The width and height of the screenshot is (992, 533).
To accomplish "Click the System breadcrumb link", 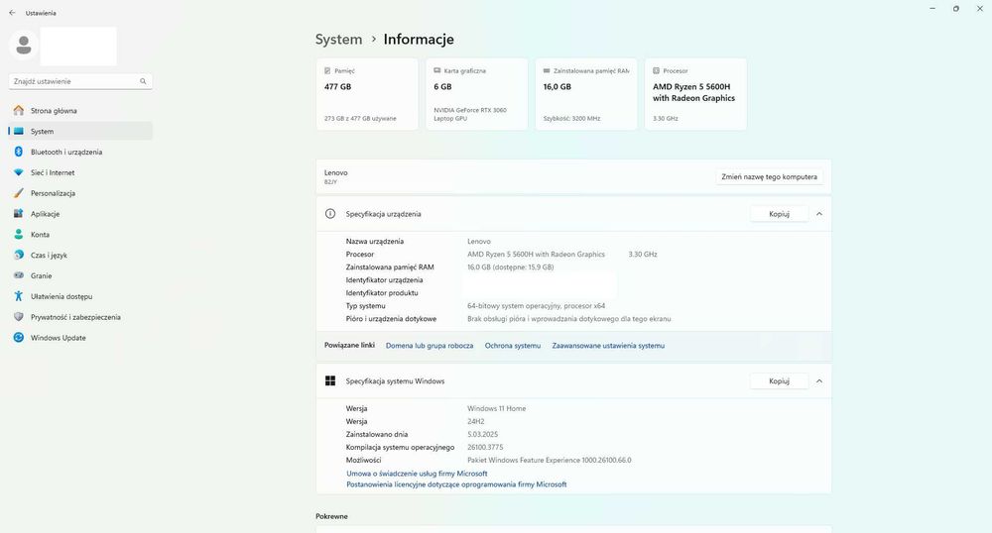I will coord(338,40).
